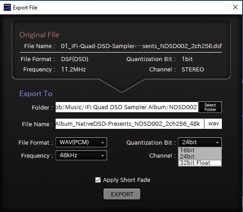Click the .wav extension box
The image size is (243, 212).
pyautogui.click(x=213, y=124)
